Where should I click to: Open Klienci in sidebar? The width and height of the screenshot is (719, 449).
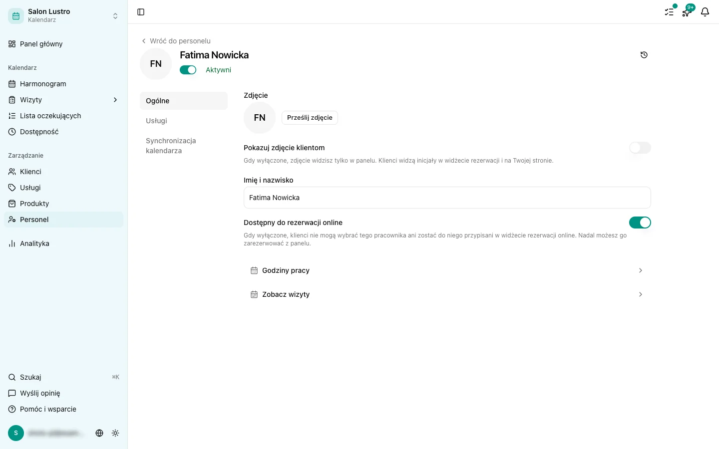[x=64, y=172]
